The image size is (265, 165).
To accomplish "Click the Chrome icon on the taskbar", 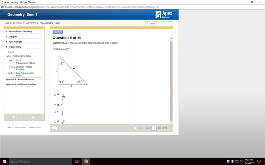I will (86, 161).
